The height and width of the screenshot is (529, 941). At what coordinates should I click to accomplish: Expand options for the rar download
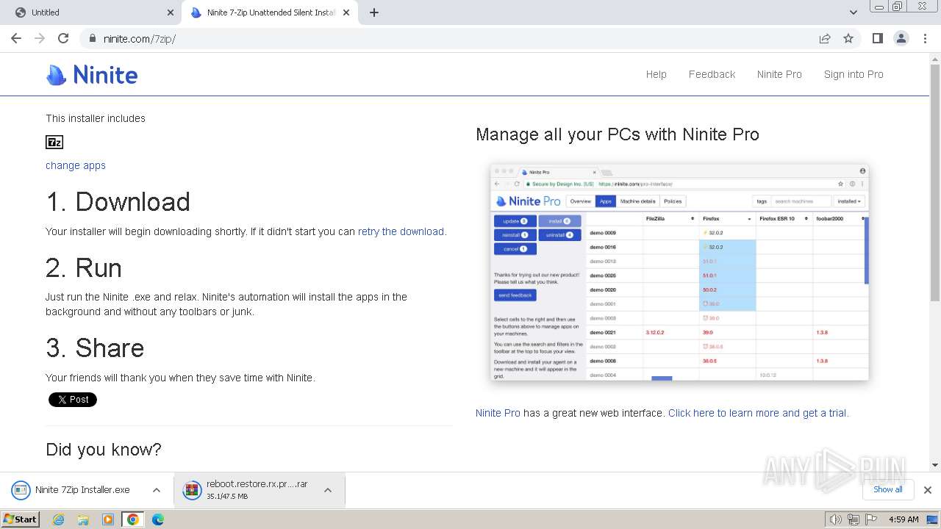328,490
